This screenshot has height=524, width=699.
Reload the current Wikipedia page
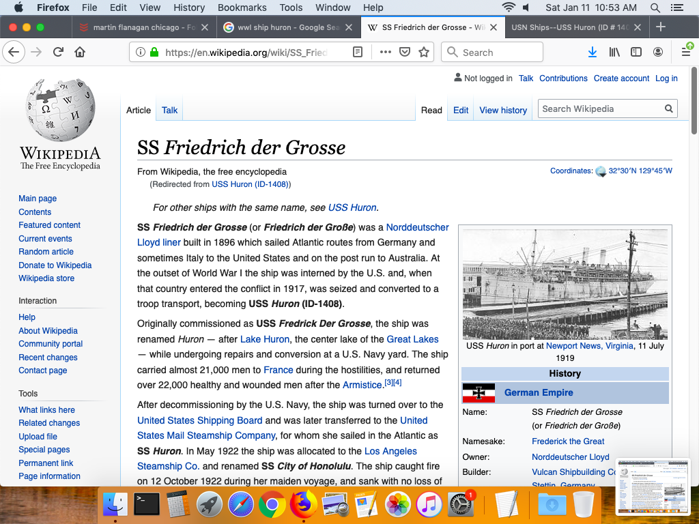tap(59, 53)
